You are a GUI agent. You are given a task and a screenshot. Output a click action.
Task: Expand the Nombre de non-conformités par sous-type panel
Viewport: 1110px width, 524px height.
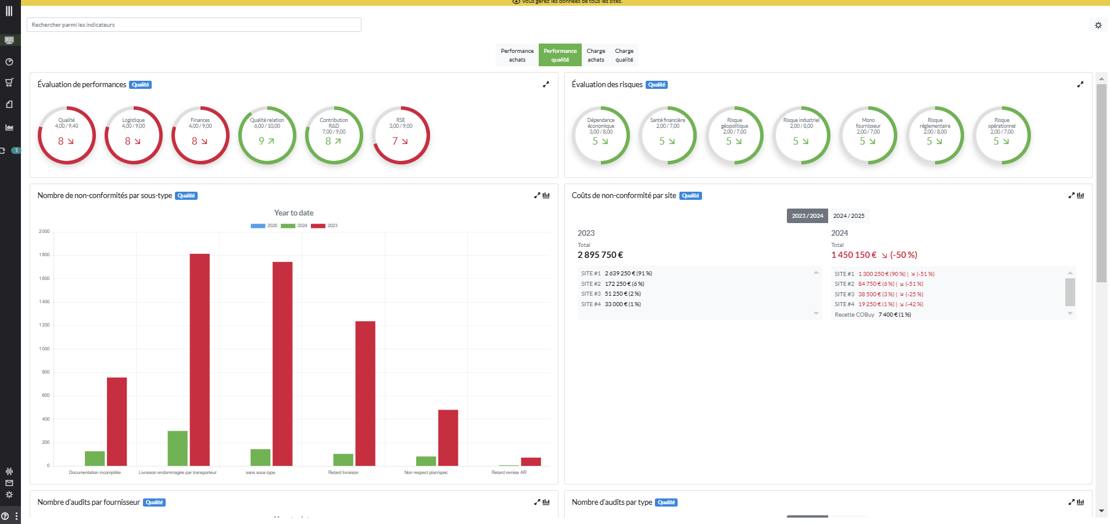(x=537, y=195)
